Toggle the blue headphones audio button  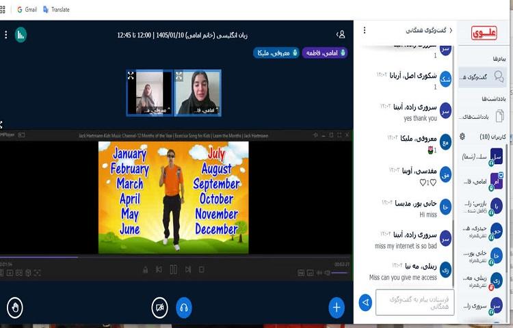click(x=184, y=307)
